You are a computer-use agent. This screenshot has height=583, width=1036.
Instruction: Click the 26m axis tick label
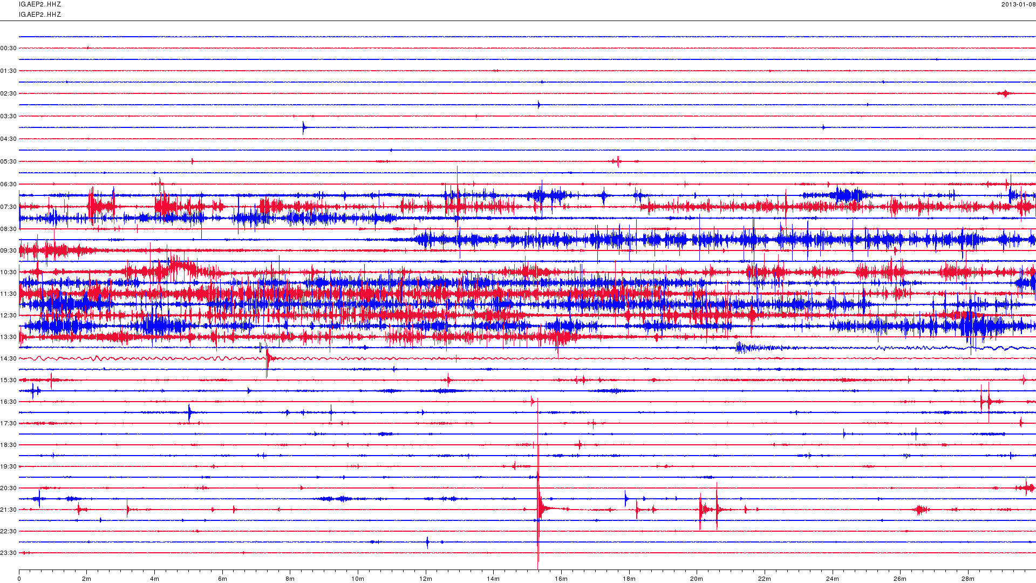tap(900, 579)
